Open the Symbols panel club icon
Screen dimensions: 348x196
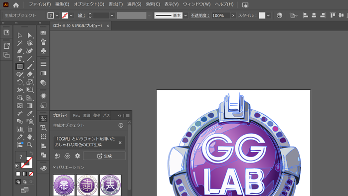pos(43,51)
